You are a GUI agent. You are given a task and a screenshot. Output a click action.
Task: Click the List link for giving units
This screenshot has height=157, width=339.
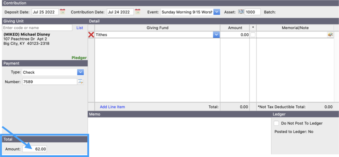coord(80,28)
